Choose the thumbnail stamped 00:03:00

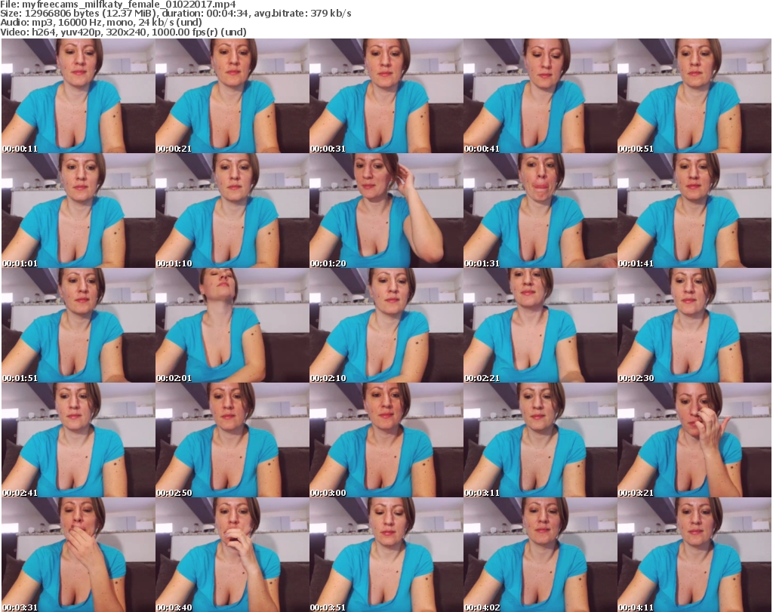(386, 441)
